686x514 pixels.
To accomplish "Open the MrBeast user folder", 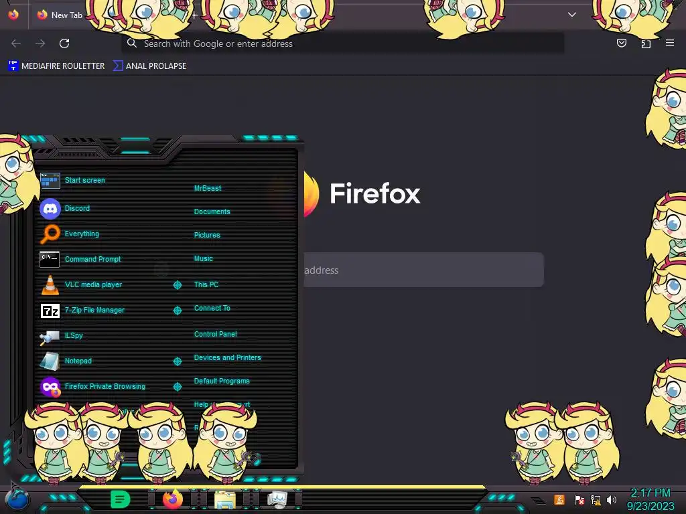I will pyautogui.click(x=208, y=188).
